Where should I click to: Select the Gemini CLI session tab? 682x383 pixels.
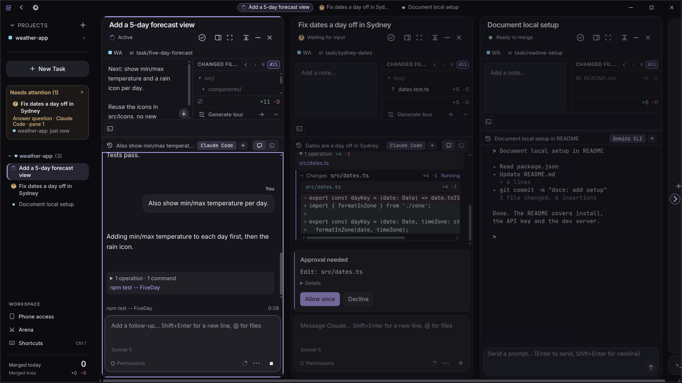click(x=627, y=139)
